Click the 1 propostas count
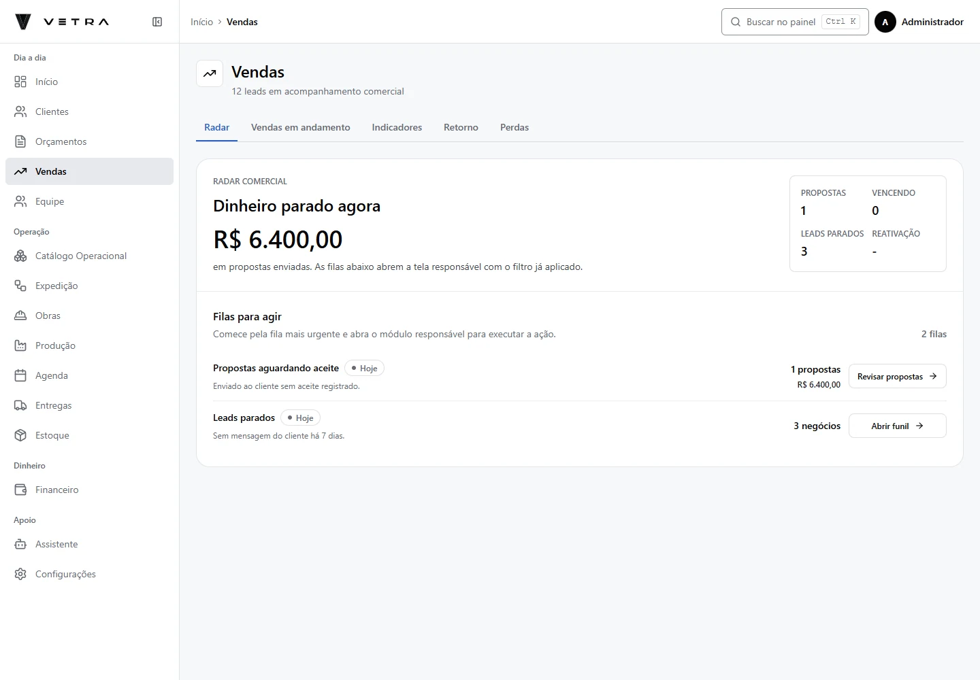This screenshot has width=980, height=680. click(815, 369)
